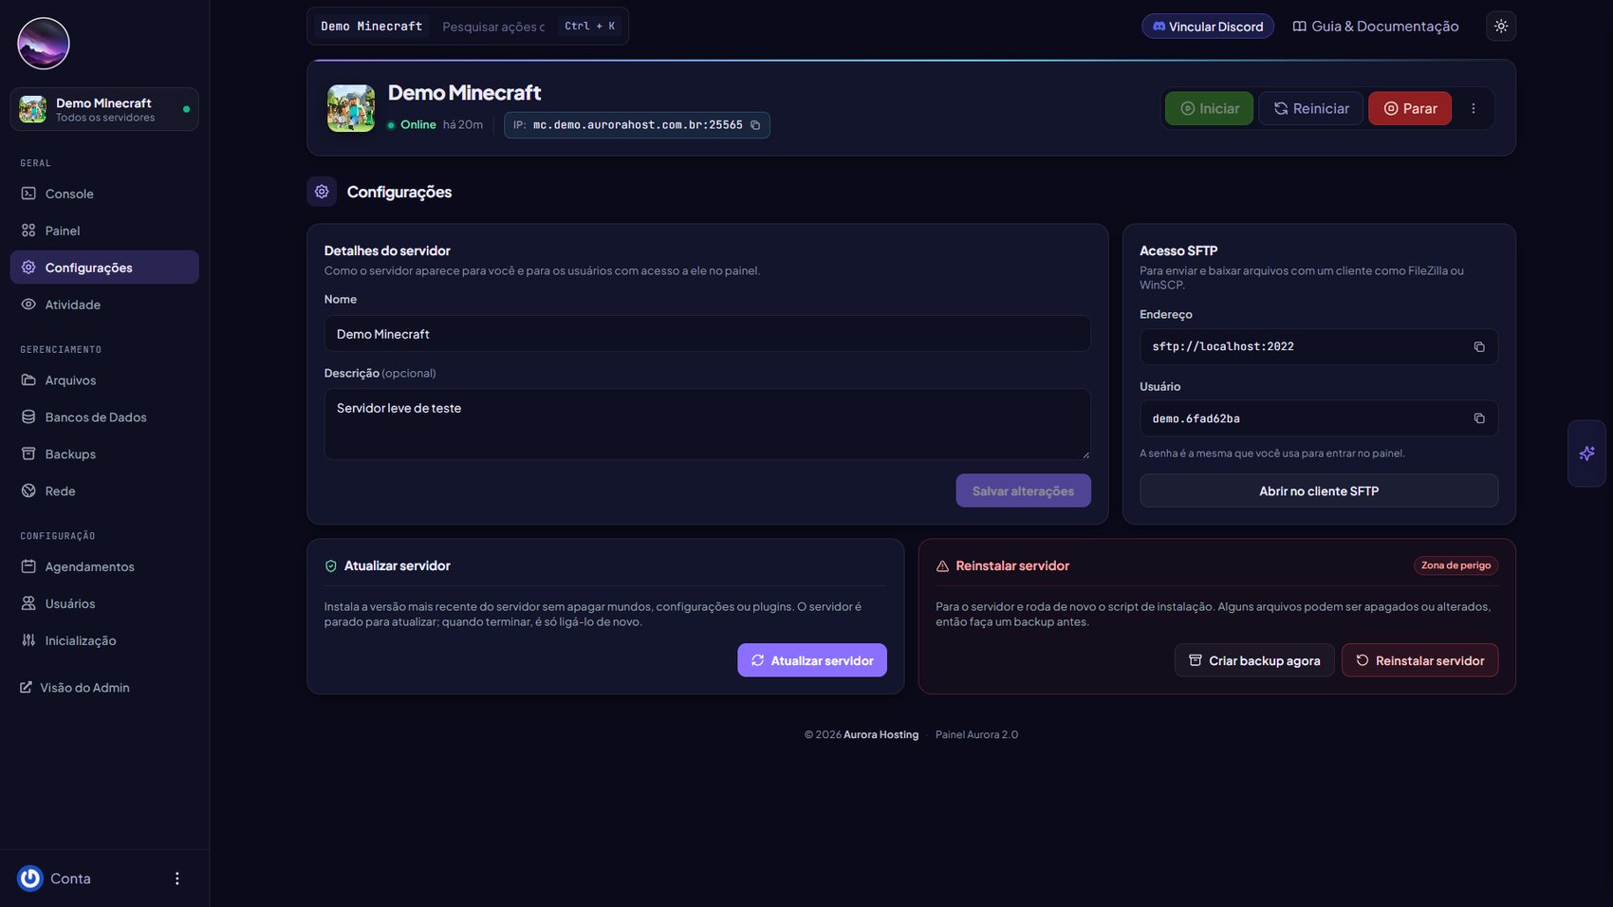Open Console in the sidebar
The image size is (1613, 907).
click(x=104, y=194)
